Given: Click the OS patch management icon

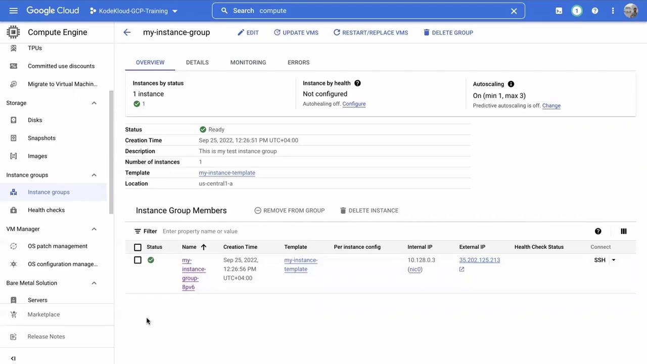Looking at the screenshot, I should [14, 246].
